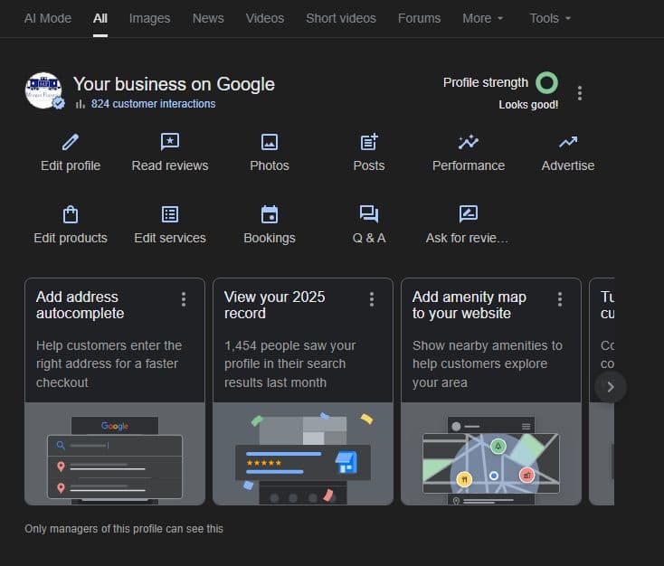Open the Photos icon
This screenshot has height=566, width=664.
[x=270, y=142]
